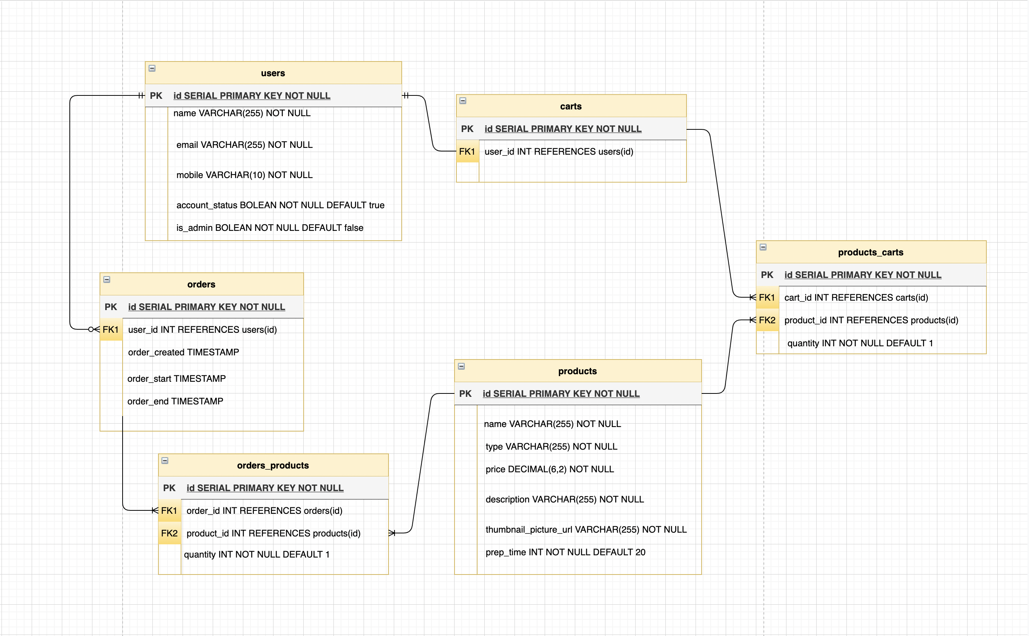1029x636 pixels.
Task: Select the users table title
Action: click(272, 73)
